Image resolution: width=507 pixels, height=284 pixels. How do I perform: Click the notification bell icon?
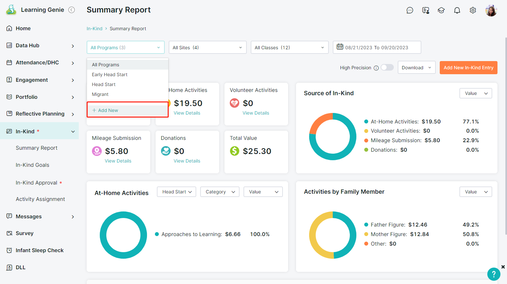(457, 11)
